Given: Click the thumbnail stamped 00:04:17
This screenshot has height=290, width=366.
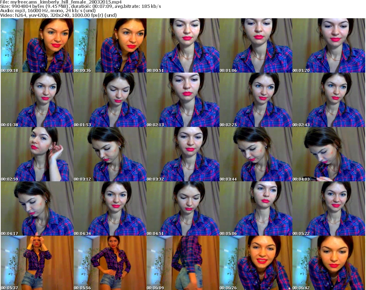Looking at the screenshot, I should click(37, 208).
